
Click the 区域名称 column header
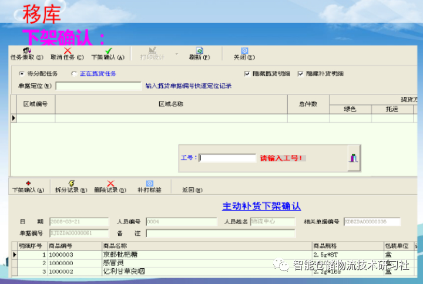(172, 104)
